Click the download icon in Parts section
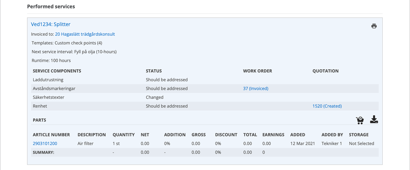The image size is (410, 170). (374, 120)
